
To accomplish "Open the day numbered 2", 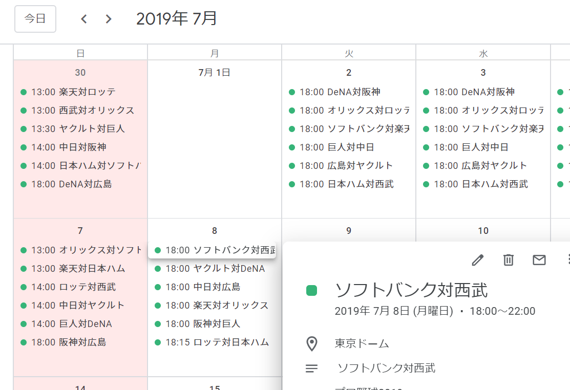I will [x=349, y=73].
